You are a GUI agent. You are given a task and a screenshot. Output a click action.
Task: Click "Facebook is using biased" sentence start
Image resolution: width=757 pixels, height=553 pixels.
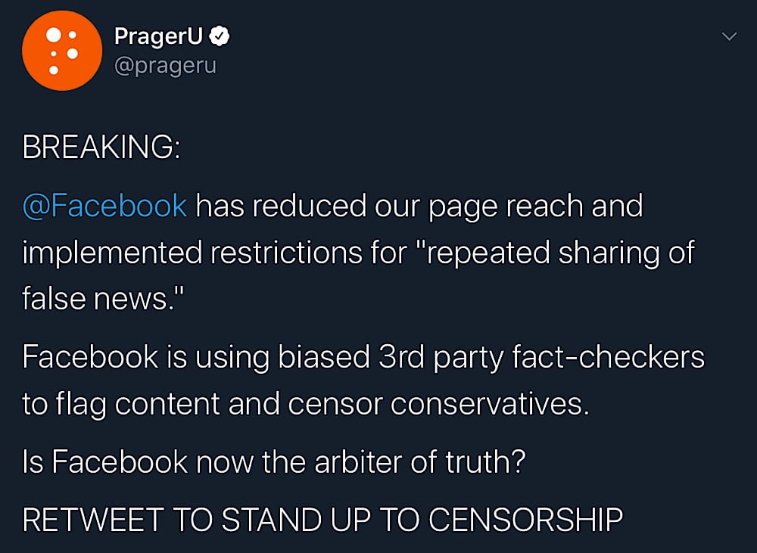tap(196, 357)
